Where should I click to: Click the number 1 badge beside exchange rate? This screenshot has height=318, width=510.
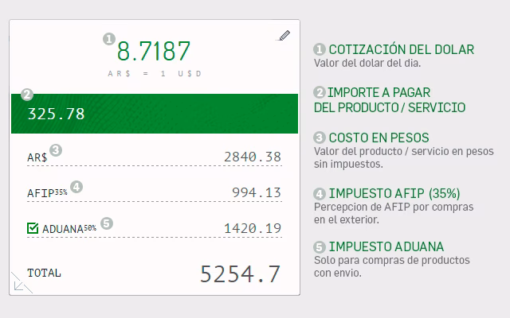[109, 38]
